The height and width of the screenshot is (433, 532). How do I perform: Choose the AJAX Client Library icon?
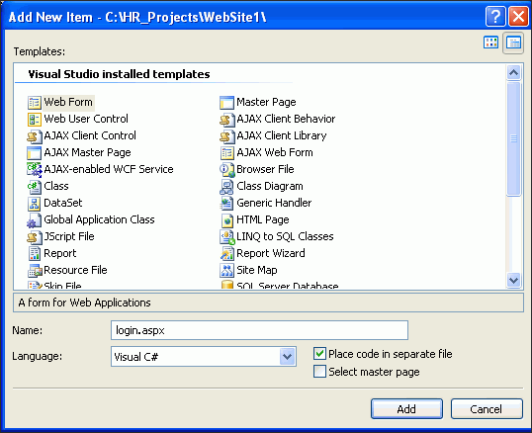[226, 136]
